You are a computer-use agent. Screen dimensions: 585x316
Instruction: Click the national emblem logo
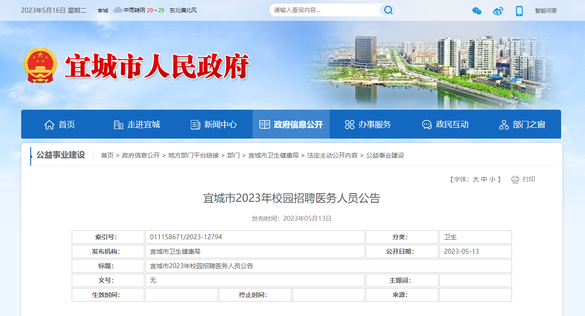click(x=40, y=66)
